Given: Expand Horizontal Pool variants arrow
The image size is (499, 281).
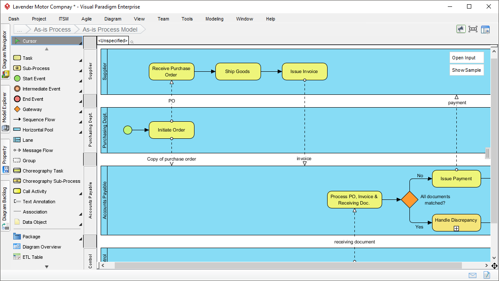Looking at the screenshot, I should tap(81, 132).
